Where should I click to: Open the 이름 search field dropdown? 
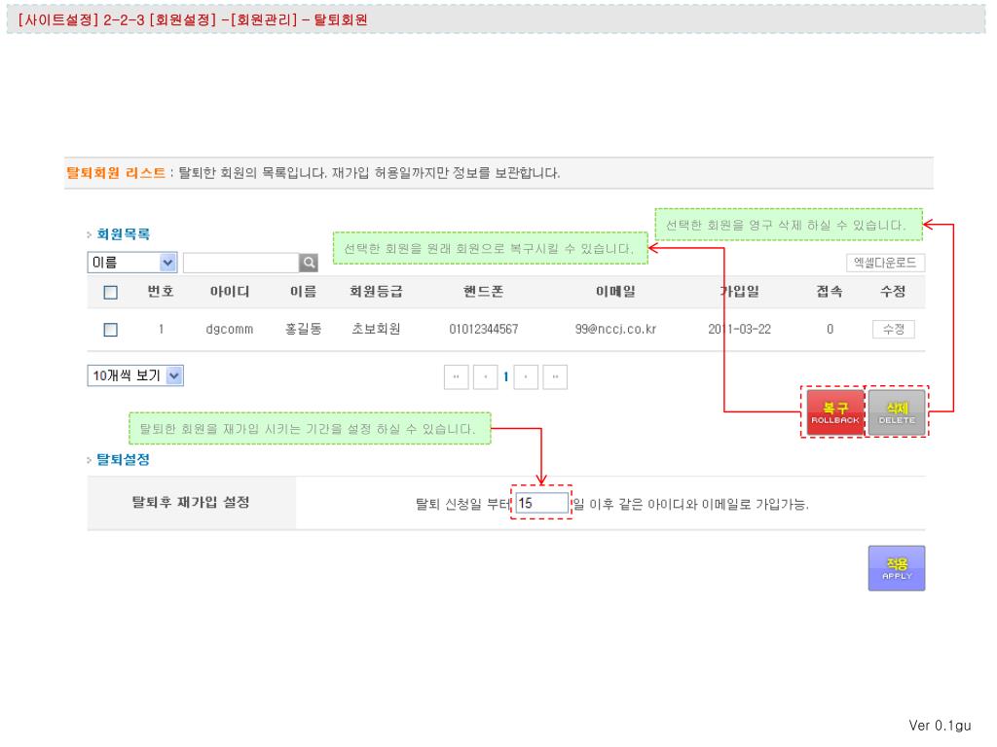point(132,263)
